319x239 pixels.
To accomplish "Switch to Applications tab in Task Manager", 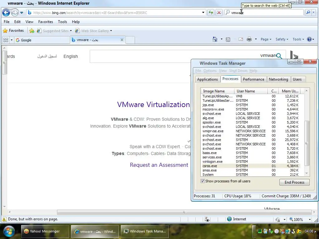I will pos(207,79).
